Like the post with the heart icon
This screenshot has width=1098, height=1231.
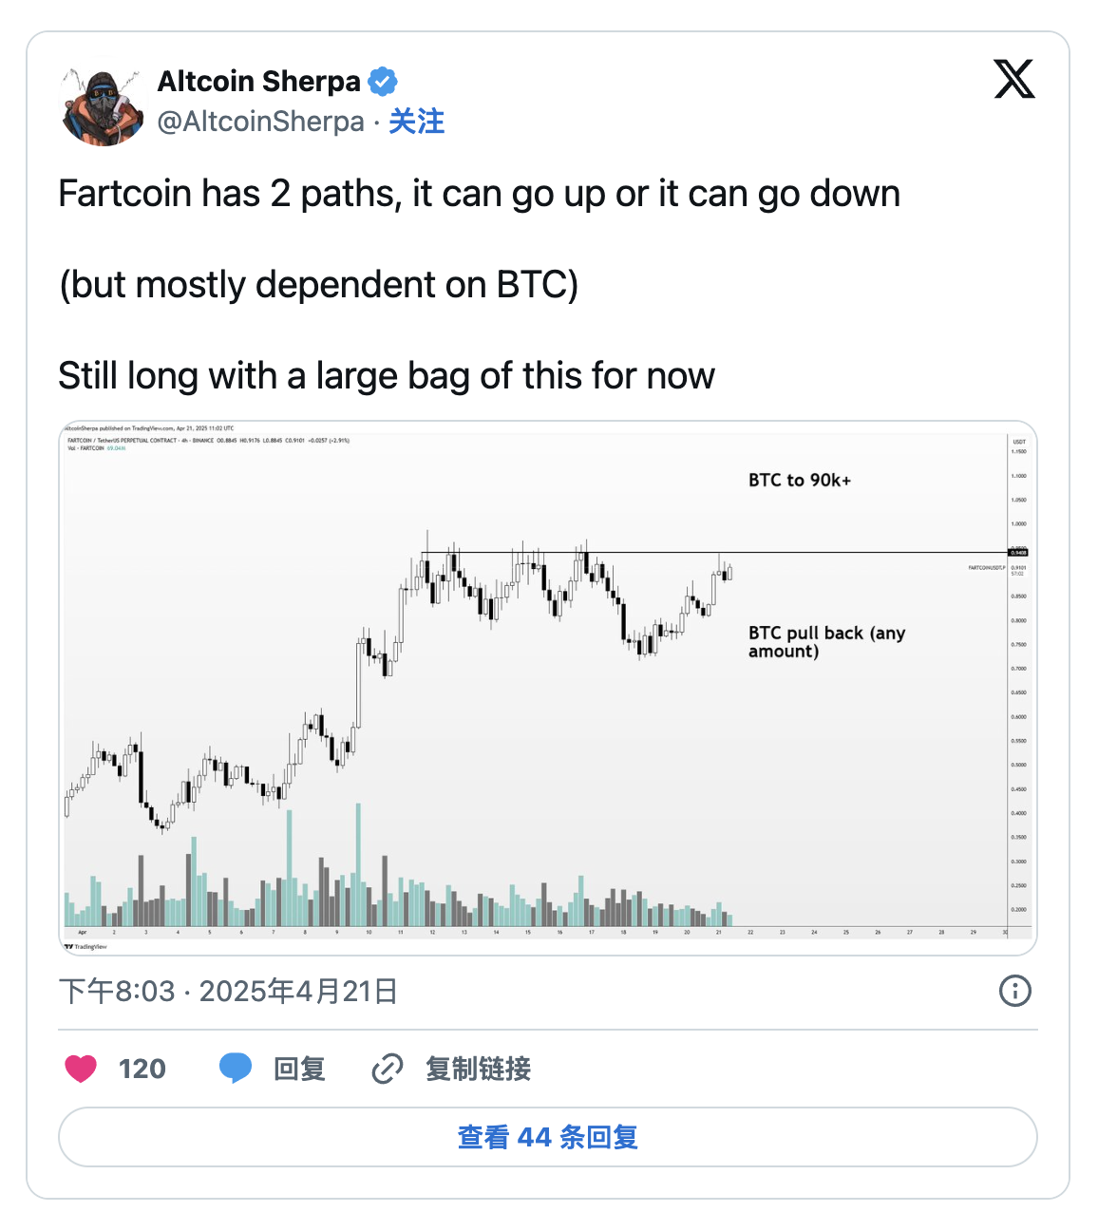(x=81, y=1069)
